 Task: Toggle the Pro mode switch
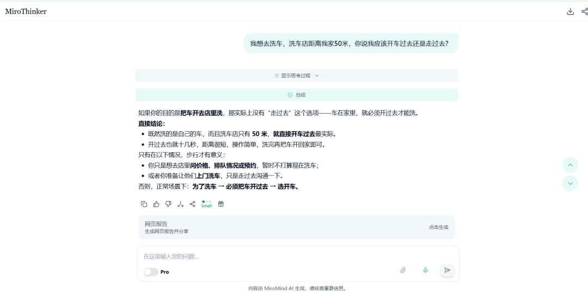coord(151,272)
